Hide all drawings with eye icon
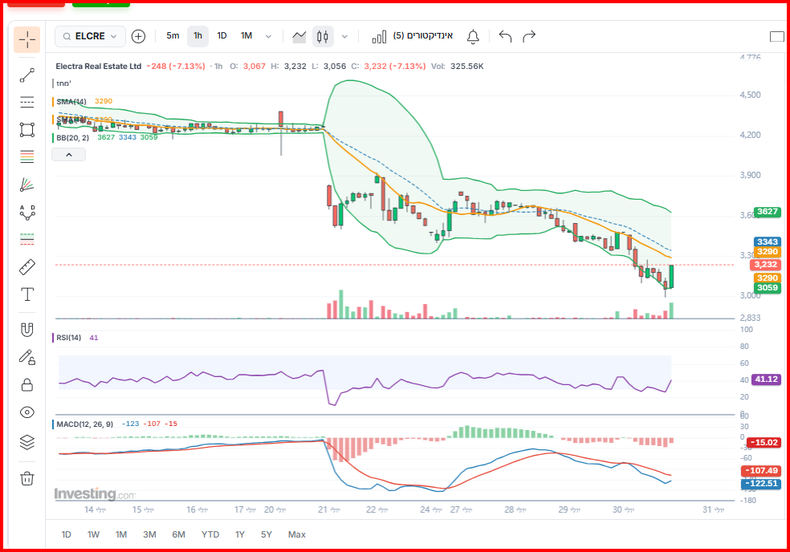 pyautogui.click(x=26, y=412)
